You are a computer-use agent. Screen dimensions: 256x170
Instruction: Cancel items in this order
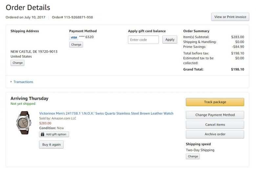(215, 125)
